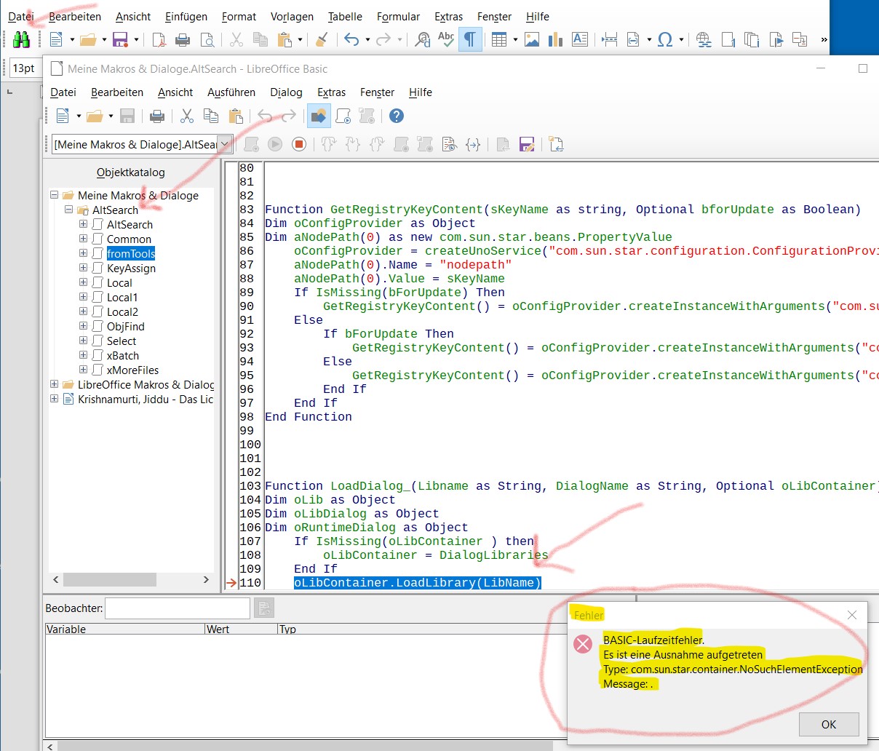The width and height of the screenshot is (879, 751).
Task: Expand the KeyAssign module node
Action: [x=83, y=268]
